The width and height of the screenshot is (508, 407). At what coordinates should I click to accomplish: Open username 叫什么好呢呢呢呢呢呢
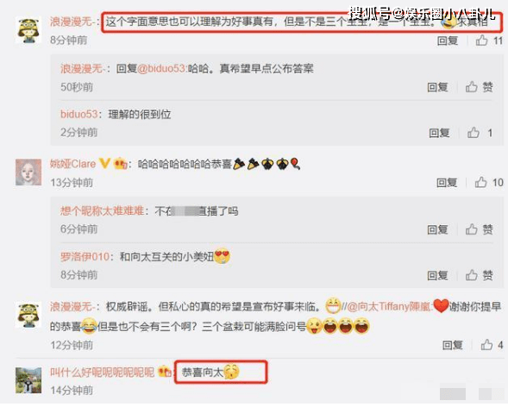[102, 372]
